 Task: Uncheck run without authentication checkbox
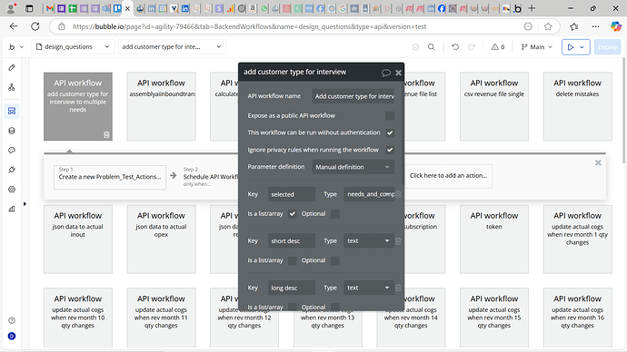390,132
